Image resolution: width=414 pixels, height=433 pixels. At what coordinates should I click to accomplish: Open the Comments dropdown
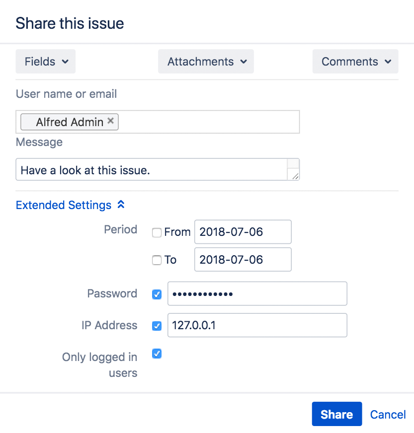click(355, 62)
